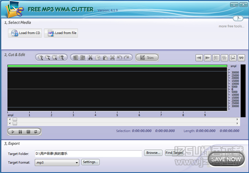This screenshot has height=173, width=249.
Task: Click Browse to choose target folder
Action: pyautogui.click(x=153, y=153)
